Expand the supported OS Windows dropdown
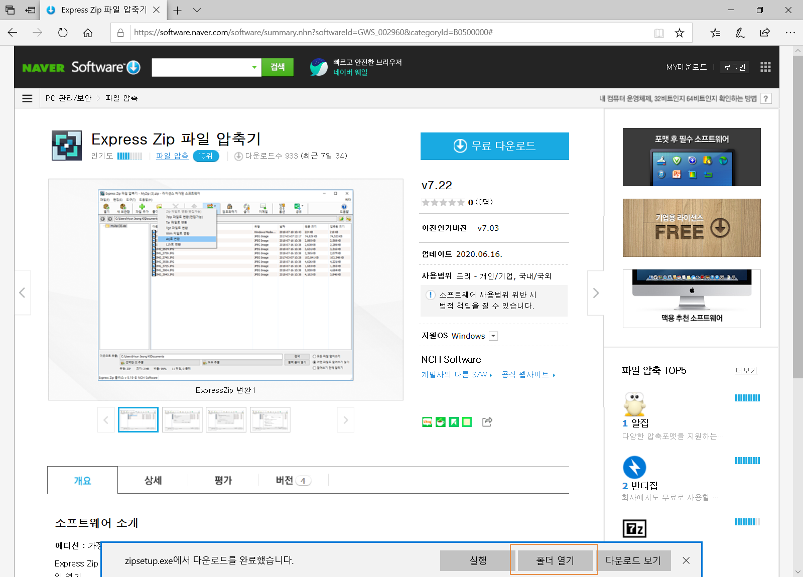The image size is (803, 577). pos(493,336)
